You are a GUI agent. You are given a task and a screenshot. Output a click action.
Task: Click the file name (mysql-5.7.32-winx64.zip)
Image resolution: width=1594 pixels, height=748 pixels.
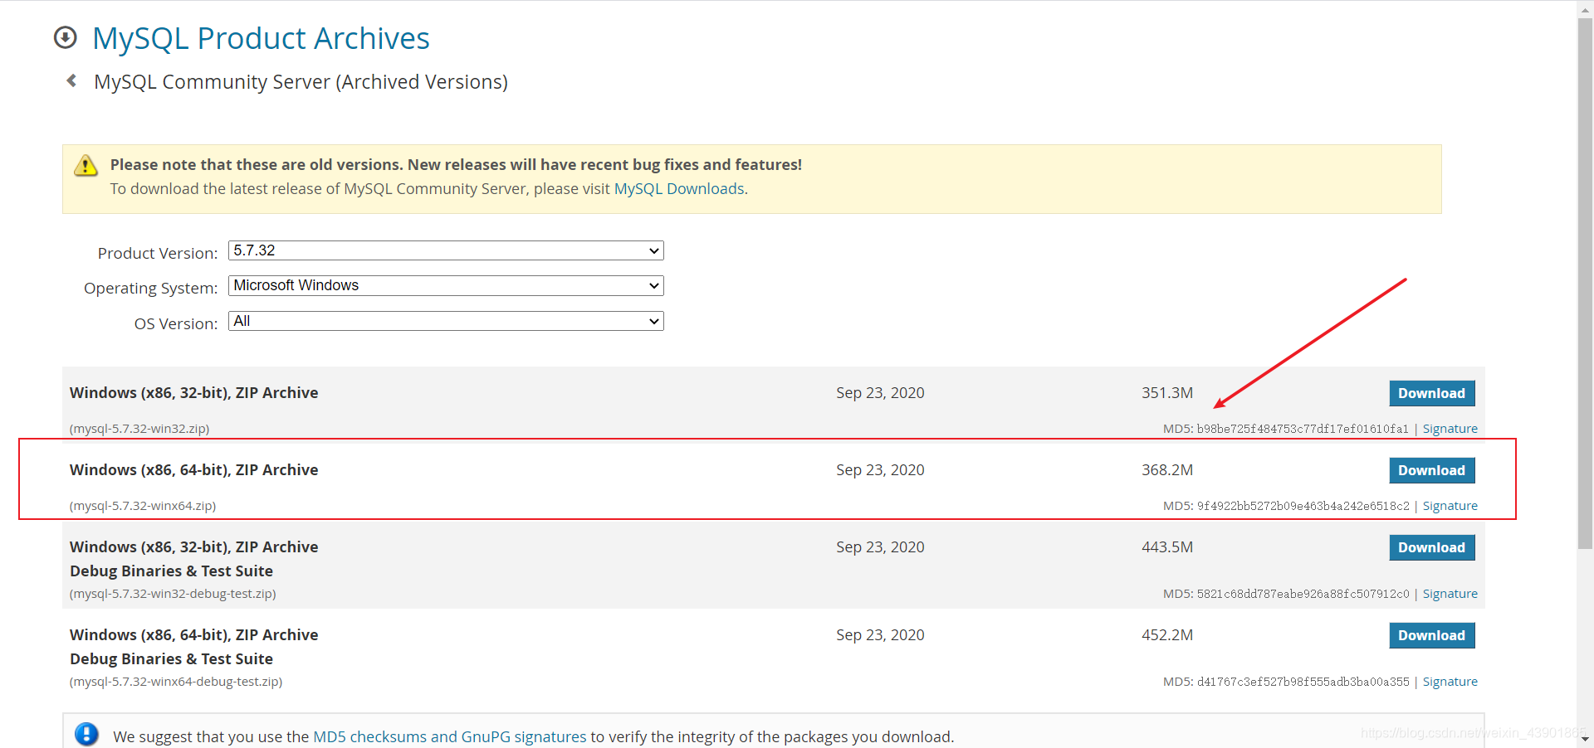tap(143, 506)
